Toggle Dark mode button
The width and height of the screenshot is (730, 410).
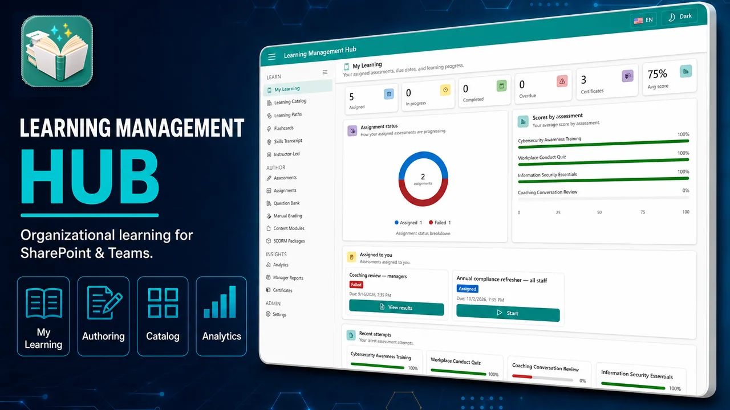coord(680,17)
